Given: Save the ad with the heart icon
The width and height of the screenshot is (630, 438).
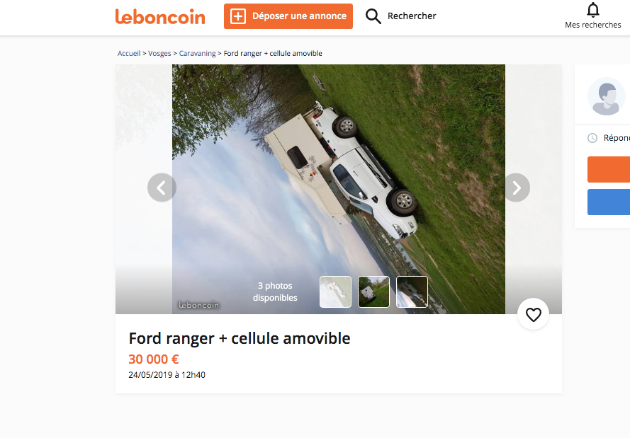Looking at the screenshot, I should (533, 314).
